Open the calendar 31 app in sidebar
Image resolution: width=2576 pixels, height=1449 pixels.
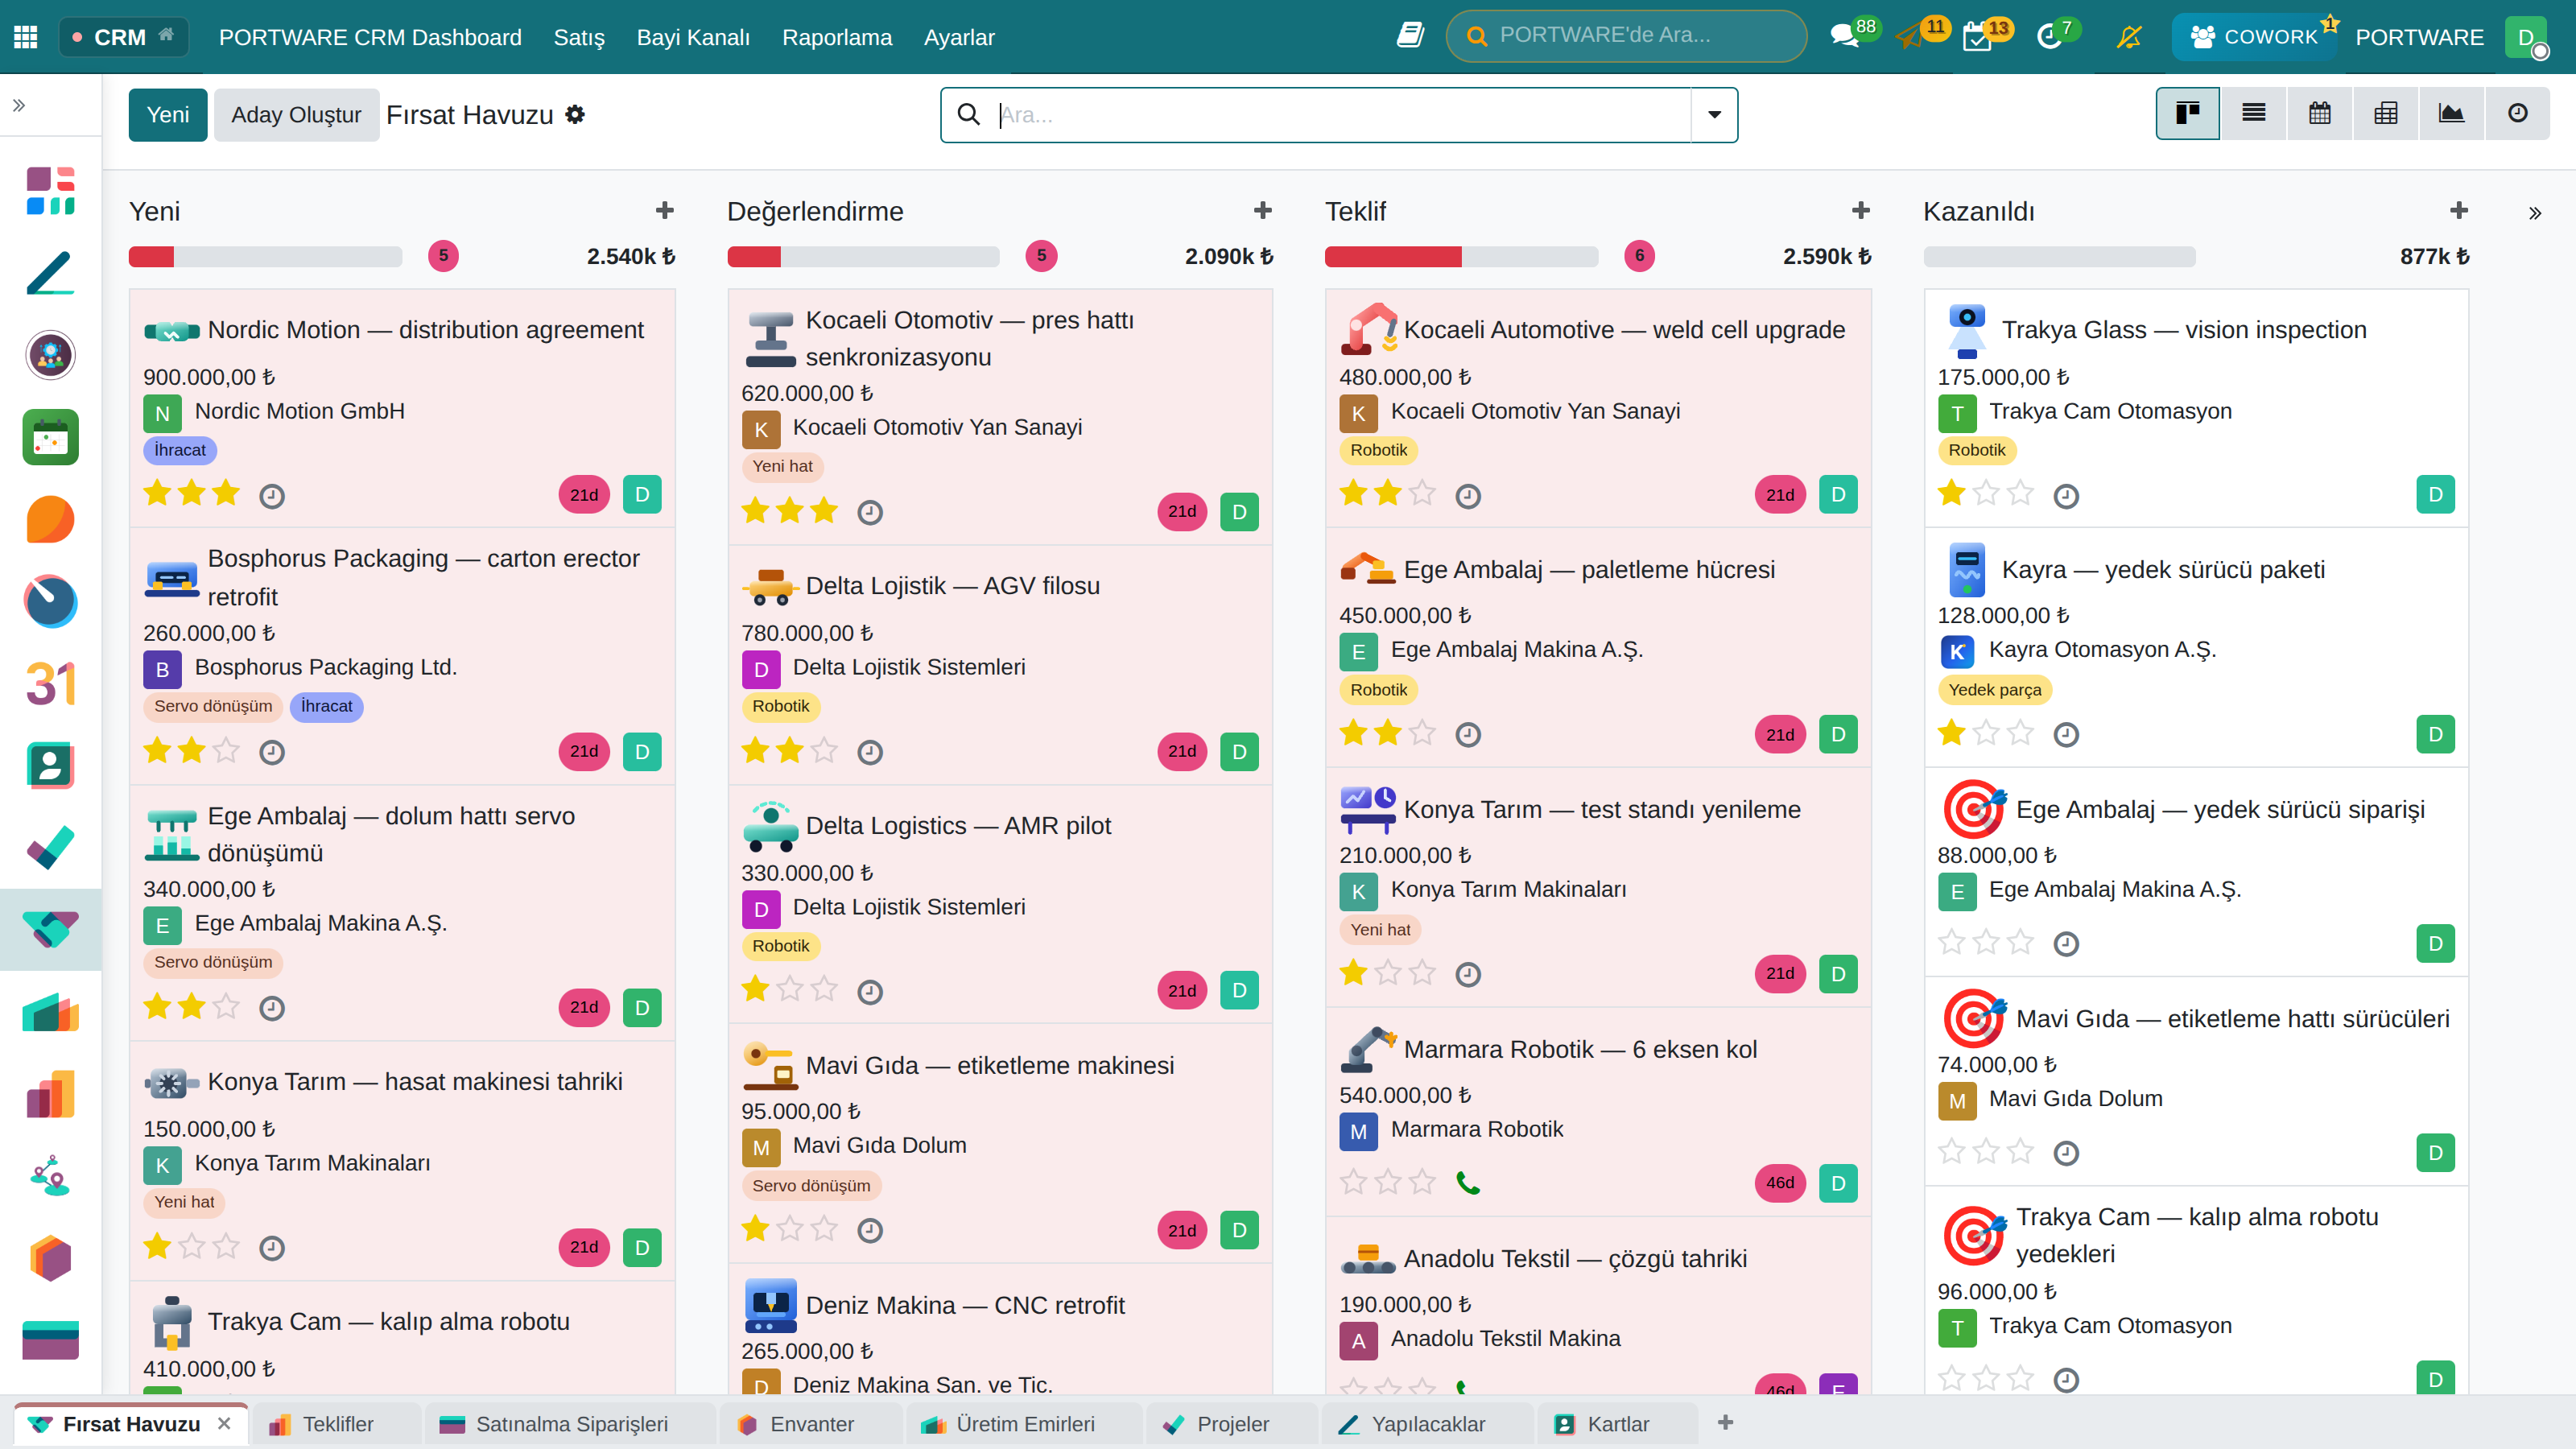(50, 683)
